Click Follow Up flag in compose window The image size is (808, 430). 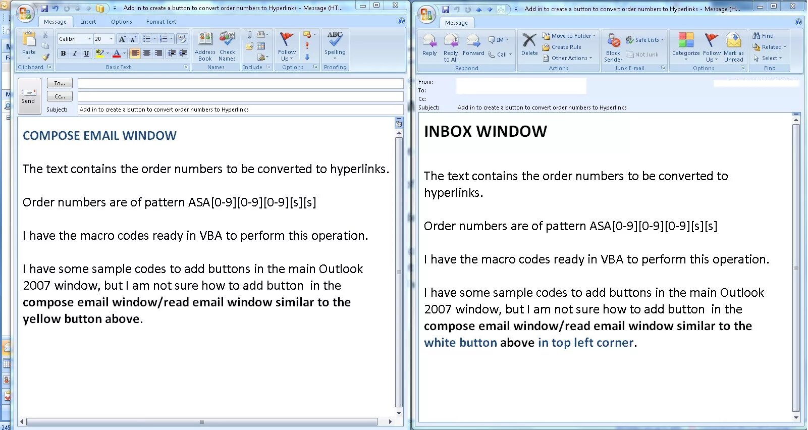click(x=287, y=46)
